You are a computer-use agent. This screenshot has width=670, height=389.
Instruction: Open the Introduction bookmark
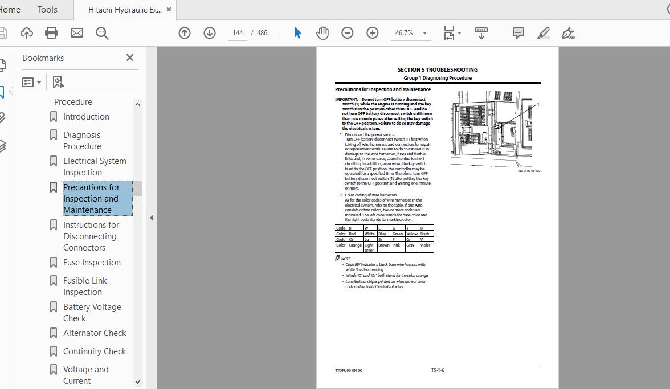tap(87, 117)
